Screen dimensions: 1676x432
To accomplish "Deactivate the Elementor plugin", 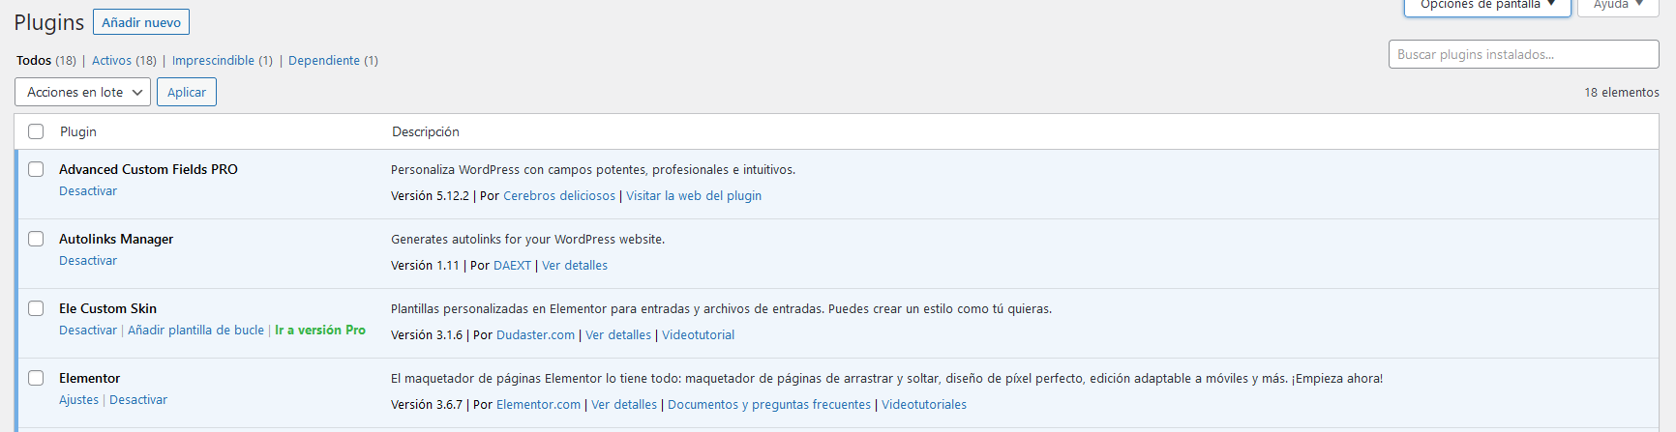I will click(x=138, y=399).
